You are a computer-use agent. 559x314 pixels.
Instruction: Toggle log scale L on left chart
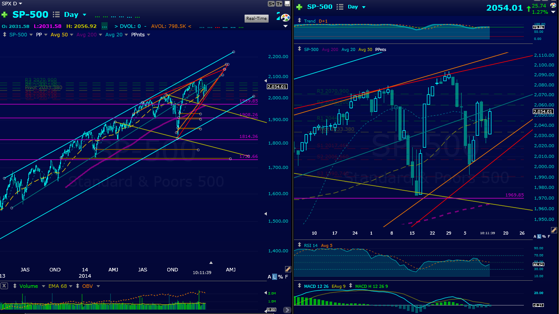click(x=274, y=277)
